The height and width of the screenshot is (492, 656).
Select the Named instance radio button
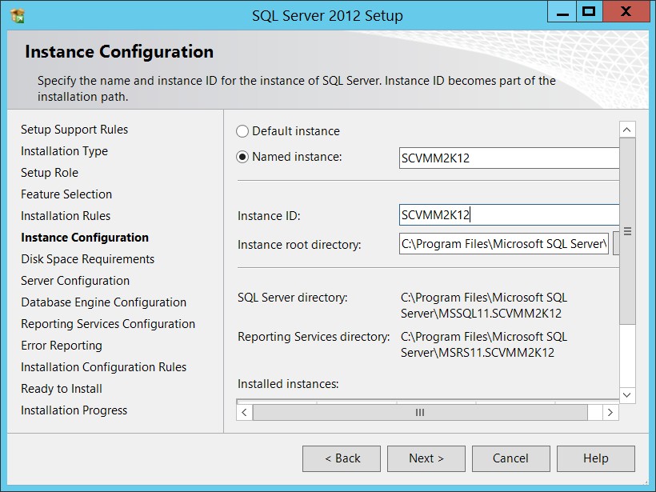[242, 157]
